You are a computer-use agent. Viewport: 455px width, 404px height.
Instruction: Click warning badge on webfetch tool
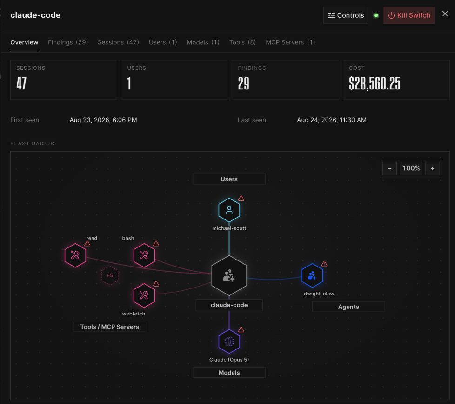tap(156, 284)
